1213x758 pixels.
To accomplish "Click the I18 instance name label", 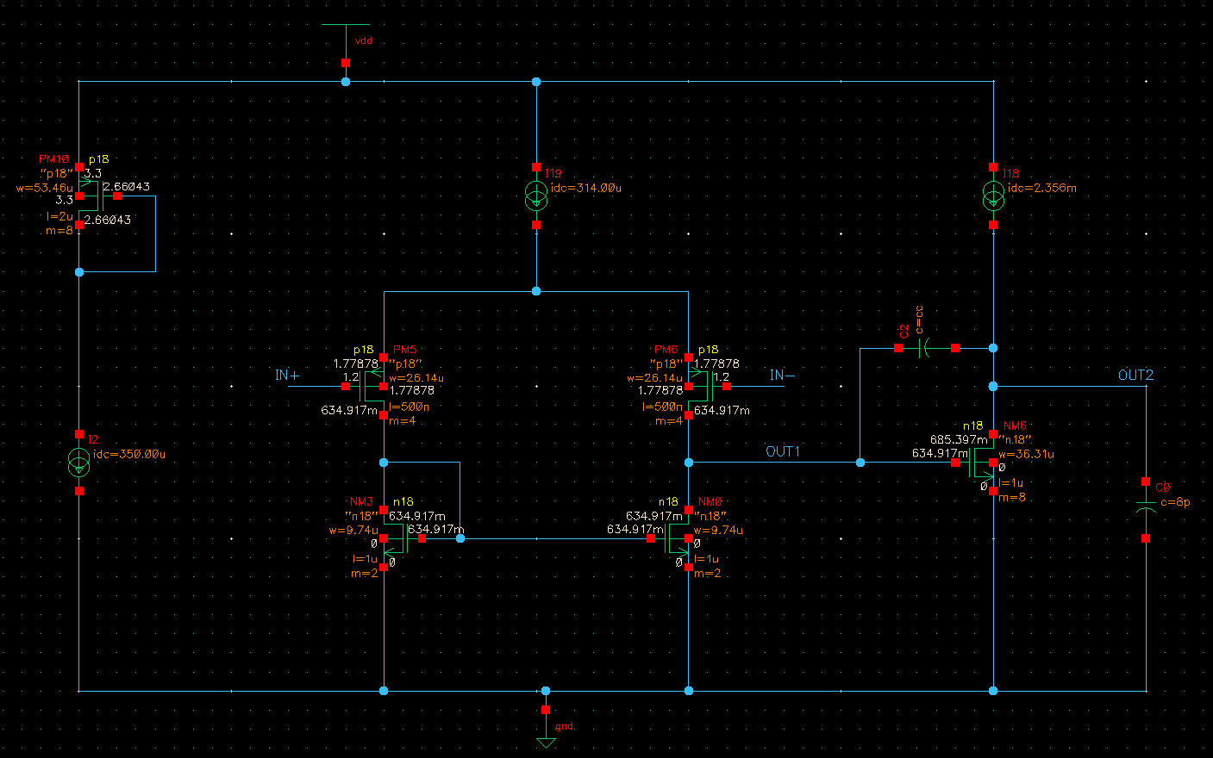I will pyautogui.click(x=1010, y=173).
